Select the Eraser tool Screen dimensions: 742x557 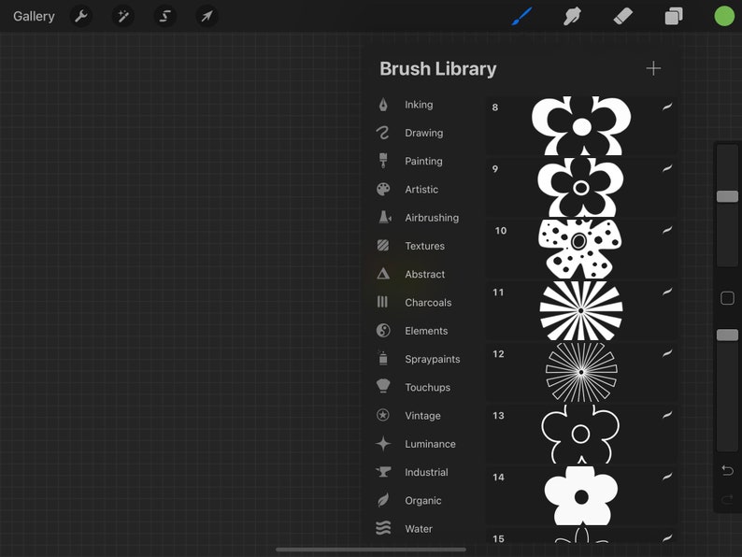pos(622,16)
